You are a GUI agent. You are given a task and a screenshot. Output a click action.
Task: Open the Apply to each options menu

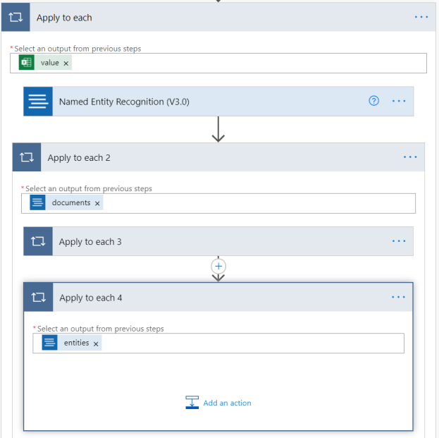click(x=421, y=18)
